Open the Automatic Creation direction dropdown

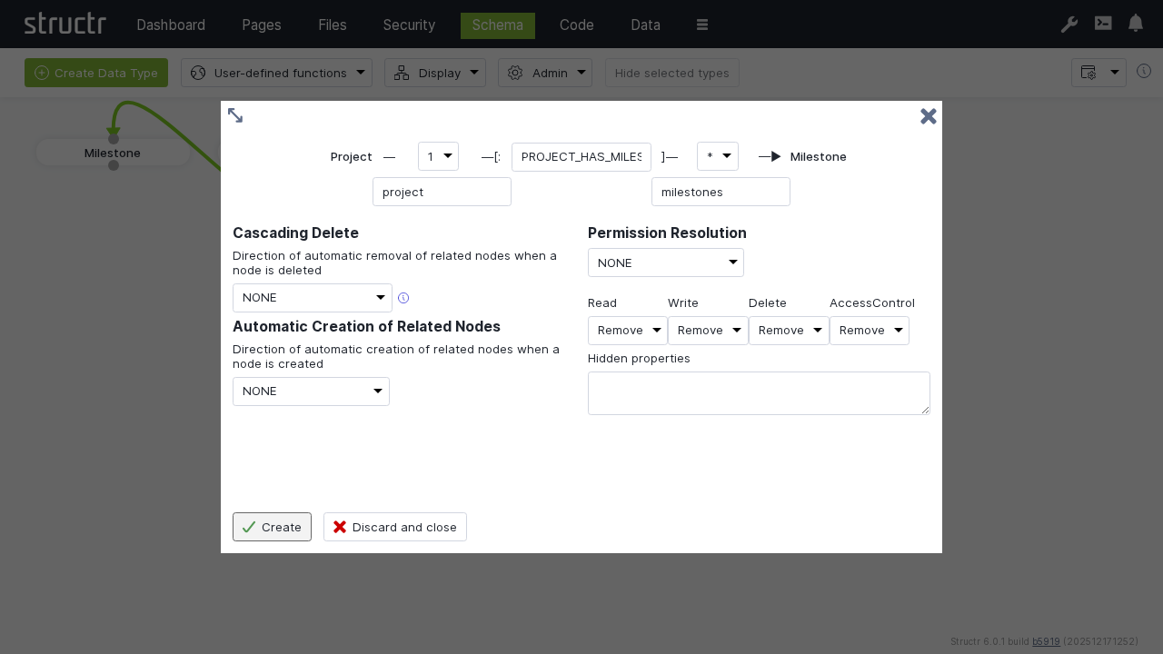(x=311, y=391)
